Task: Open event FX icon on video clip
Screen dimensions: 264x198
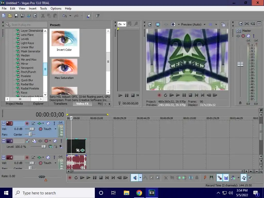Action: click(x=82, y=150)
